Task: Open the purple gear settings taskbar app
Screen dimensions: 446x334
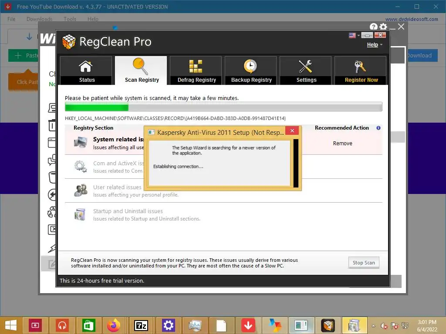Action: pos(168,325)
